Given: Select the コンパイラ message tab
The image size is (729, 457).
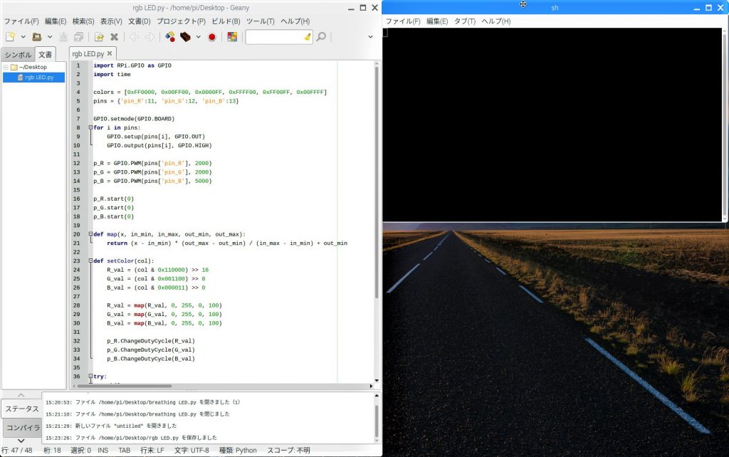Looking at the screenshot, I should click(x=21, y=428).
